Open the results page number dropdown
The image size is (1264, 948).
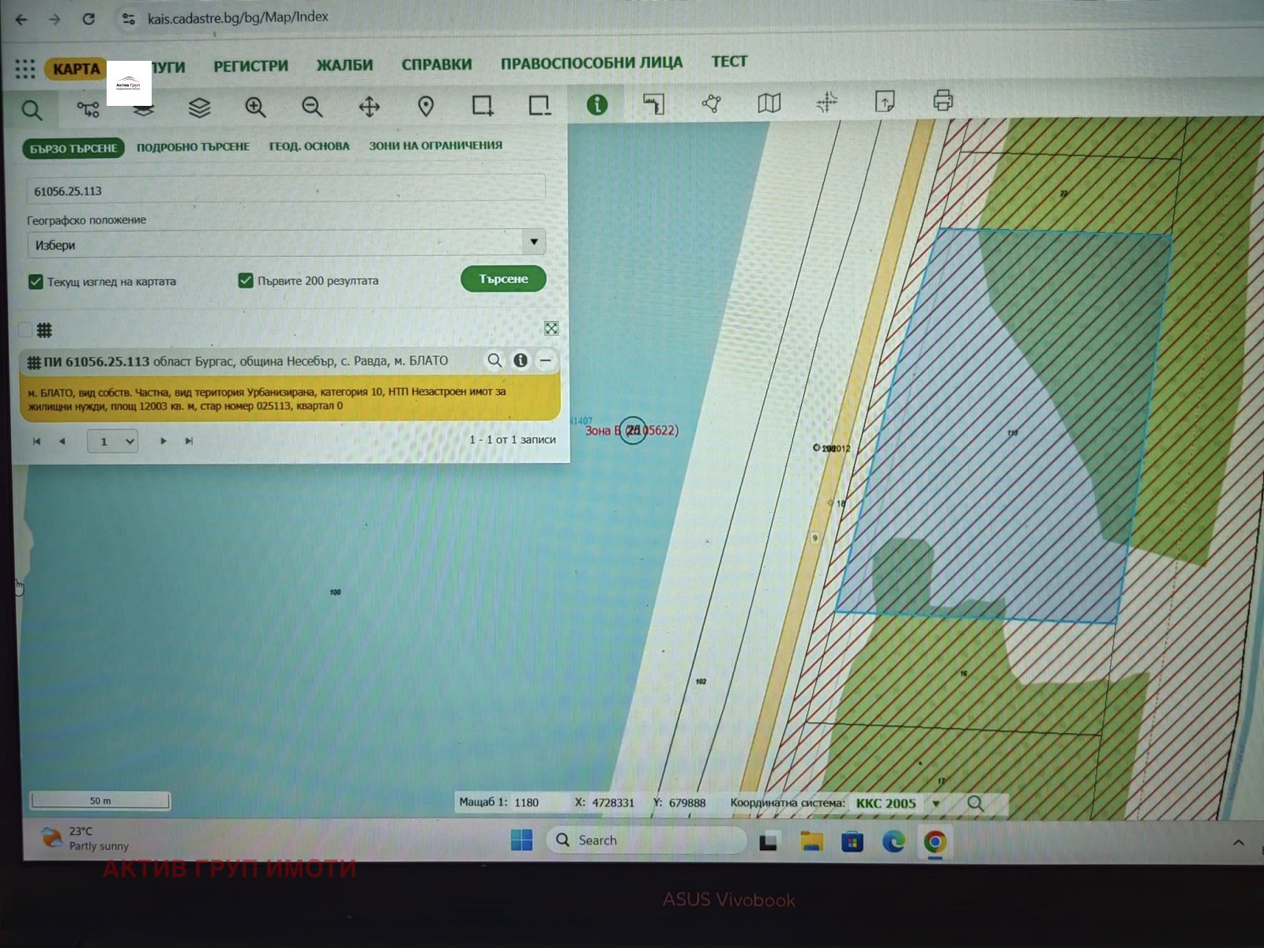(112, 442)
